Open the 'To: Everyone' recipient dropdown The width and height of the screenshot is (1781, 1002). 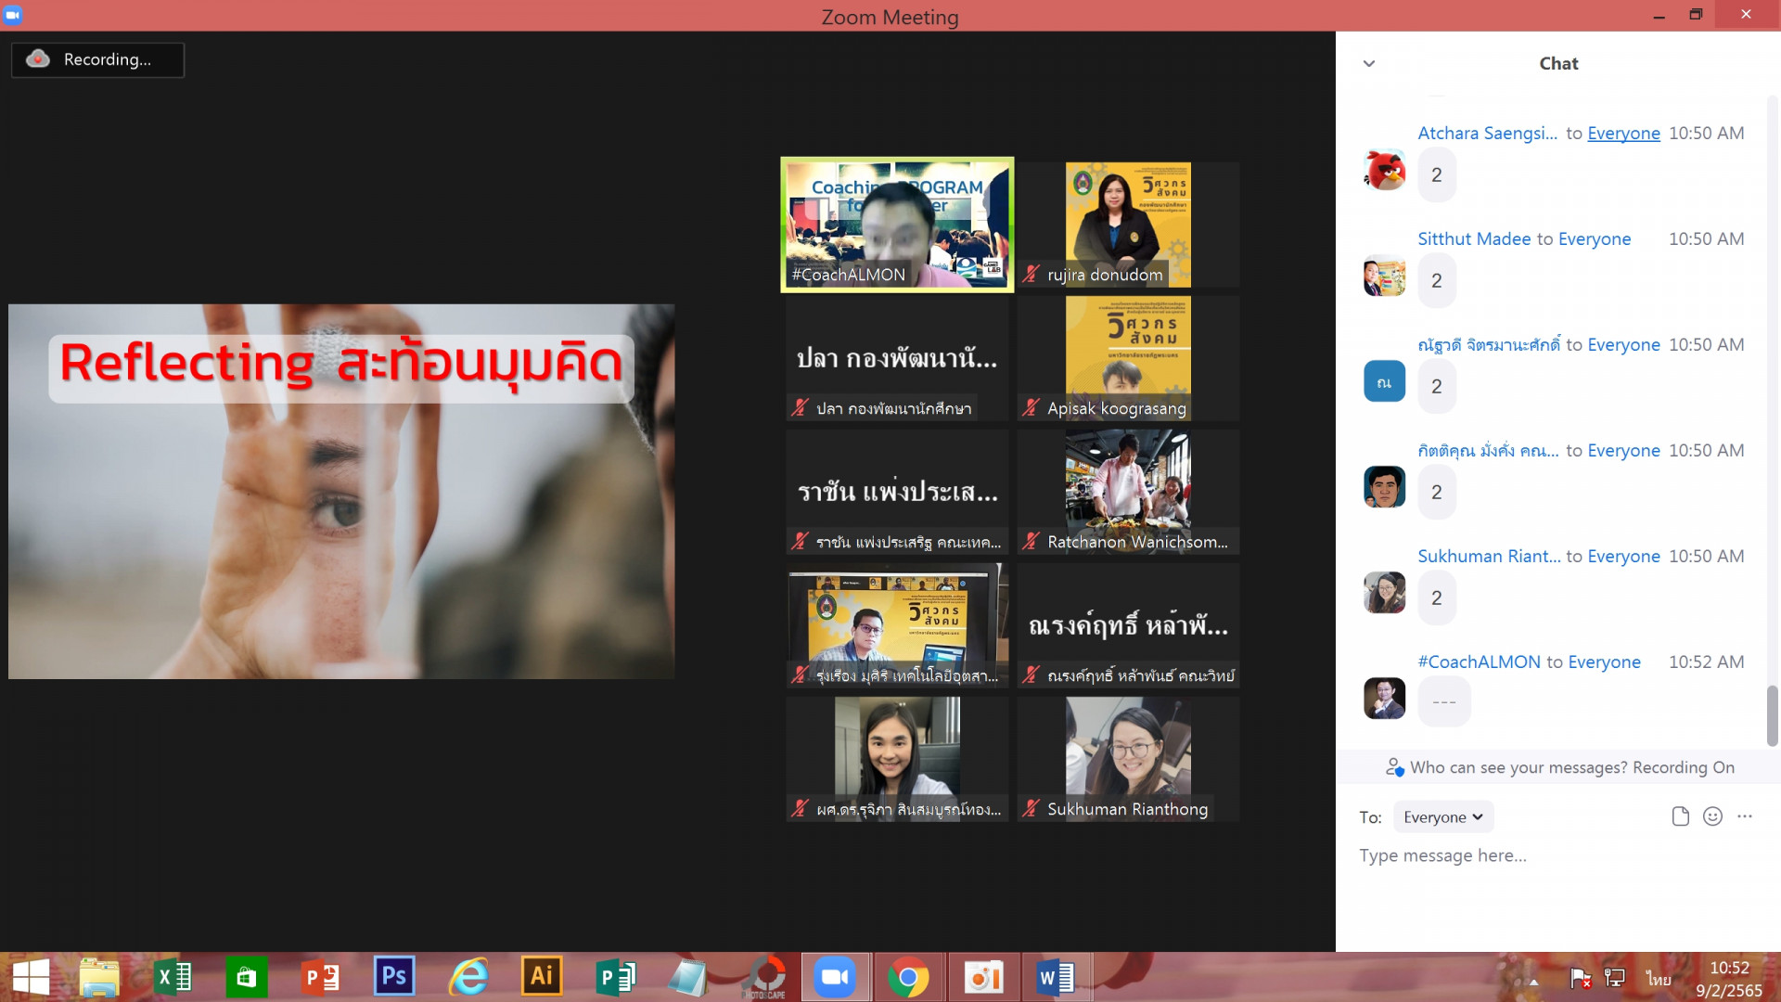click(x=1443, y=816)
